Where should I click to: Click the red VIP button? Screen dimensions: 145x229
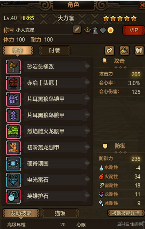(x=133, y=30)
